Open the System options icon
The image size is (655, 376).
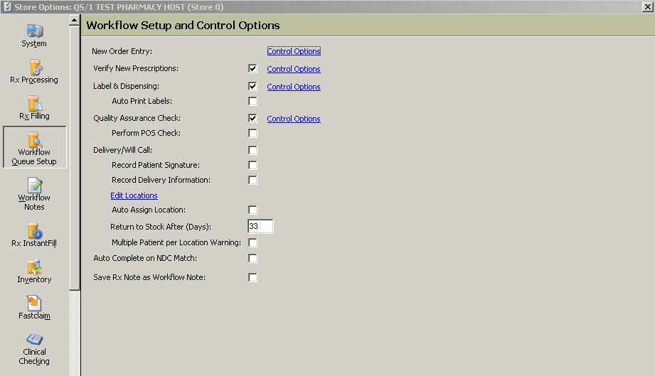34,36
